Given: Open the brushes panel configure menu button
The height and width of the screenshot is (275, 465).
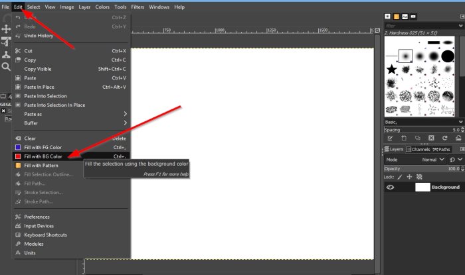Looking at the screenshot, I should pyautogui.click(x=462, y=17).
